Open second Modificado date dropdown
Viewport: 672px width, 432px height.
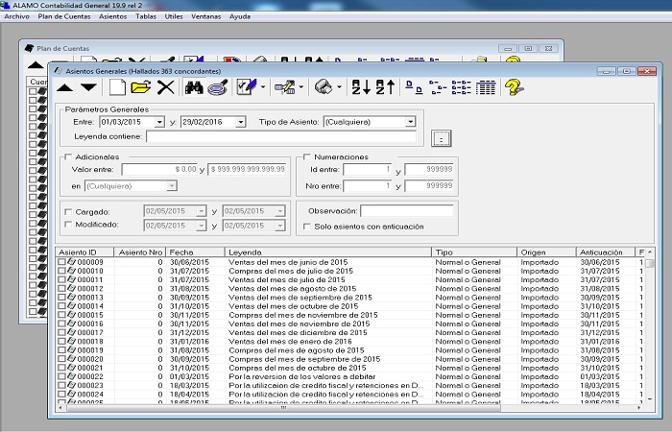(280, 226)
